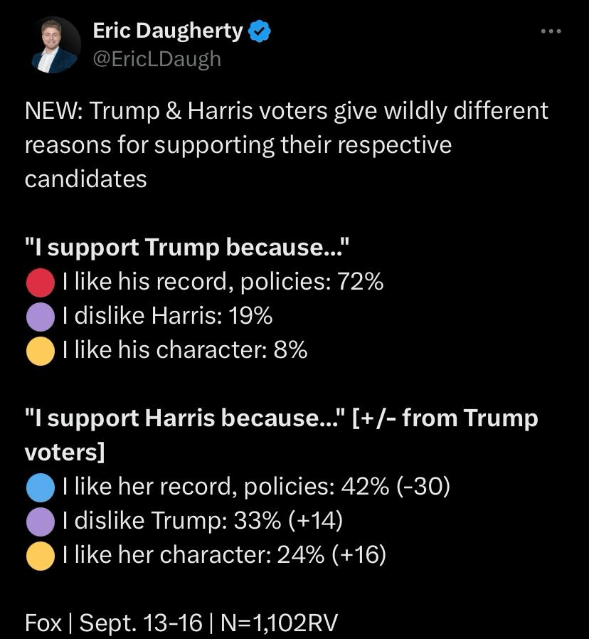Click the yellow circle beside "her character: 24%"
589x639 pixels.
coord(41,556)
